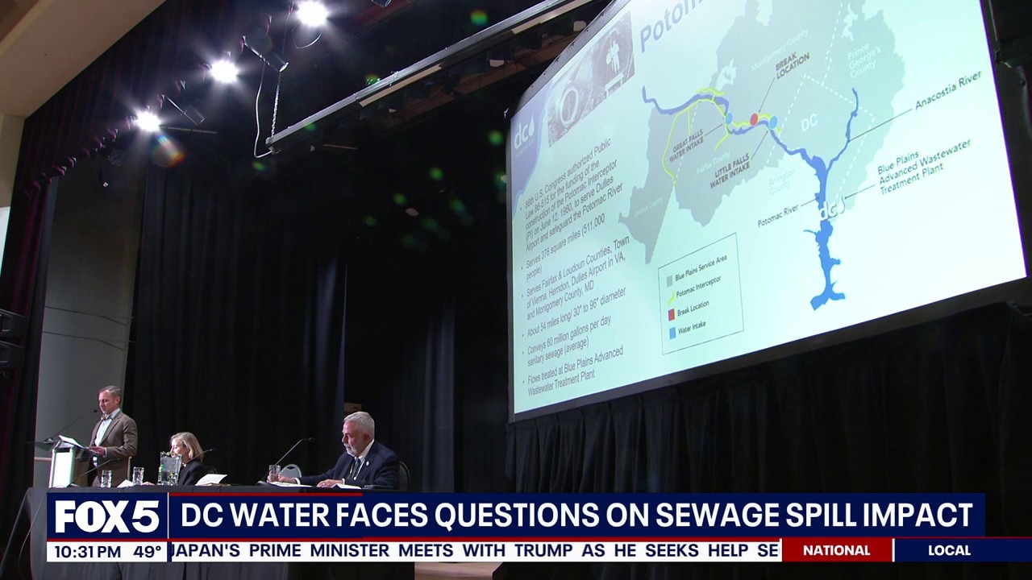Click the scrolling Japan's Prime Minister ticker

(476, 550)
